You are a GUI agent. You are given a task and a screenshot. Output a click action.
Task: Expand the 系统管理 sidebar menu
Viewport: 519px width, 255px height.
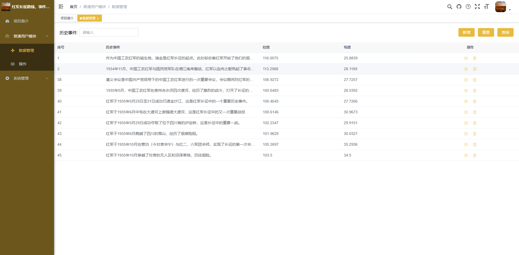pos(27,78)
